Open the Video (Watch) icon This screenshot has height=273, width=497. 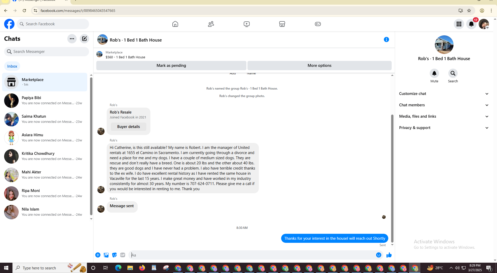pos(247,24)
